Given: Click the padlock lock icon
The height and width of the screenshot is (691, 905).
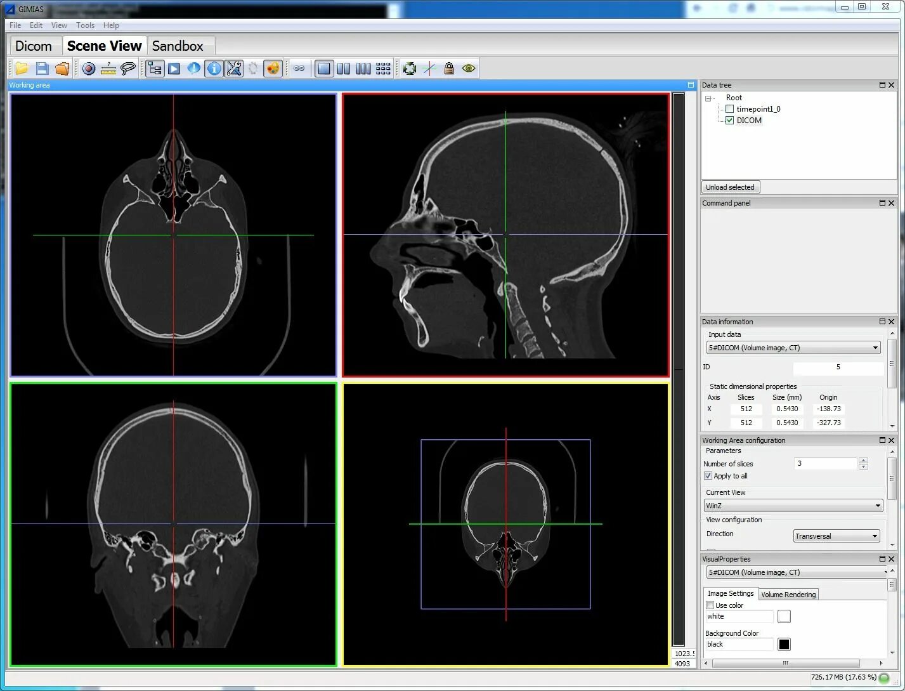Looking at the screenshot, I should pyautogui.click(x=449, y=69).
